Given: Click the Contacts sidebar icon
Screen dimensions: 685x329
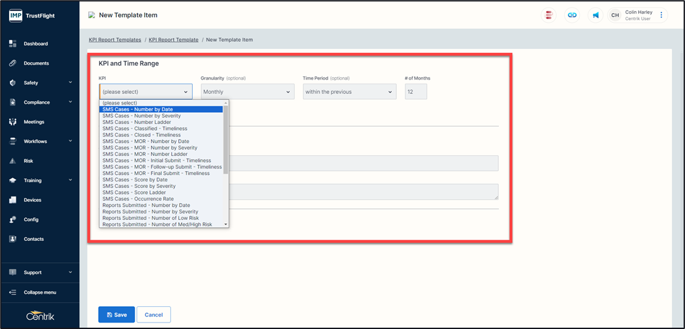Looking at the screenshot, I should pyautogui.click(x=12, y=239).
